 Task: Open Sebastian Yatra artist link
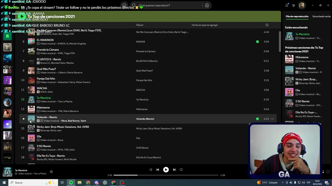point(66,82)
